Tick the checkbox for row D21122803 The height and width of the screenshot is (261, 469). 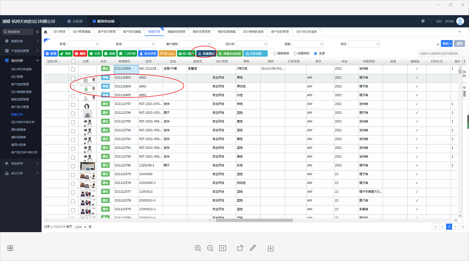[x=73, y=78]
